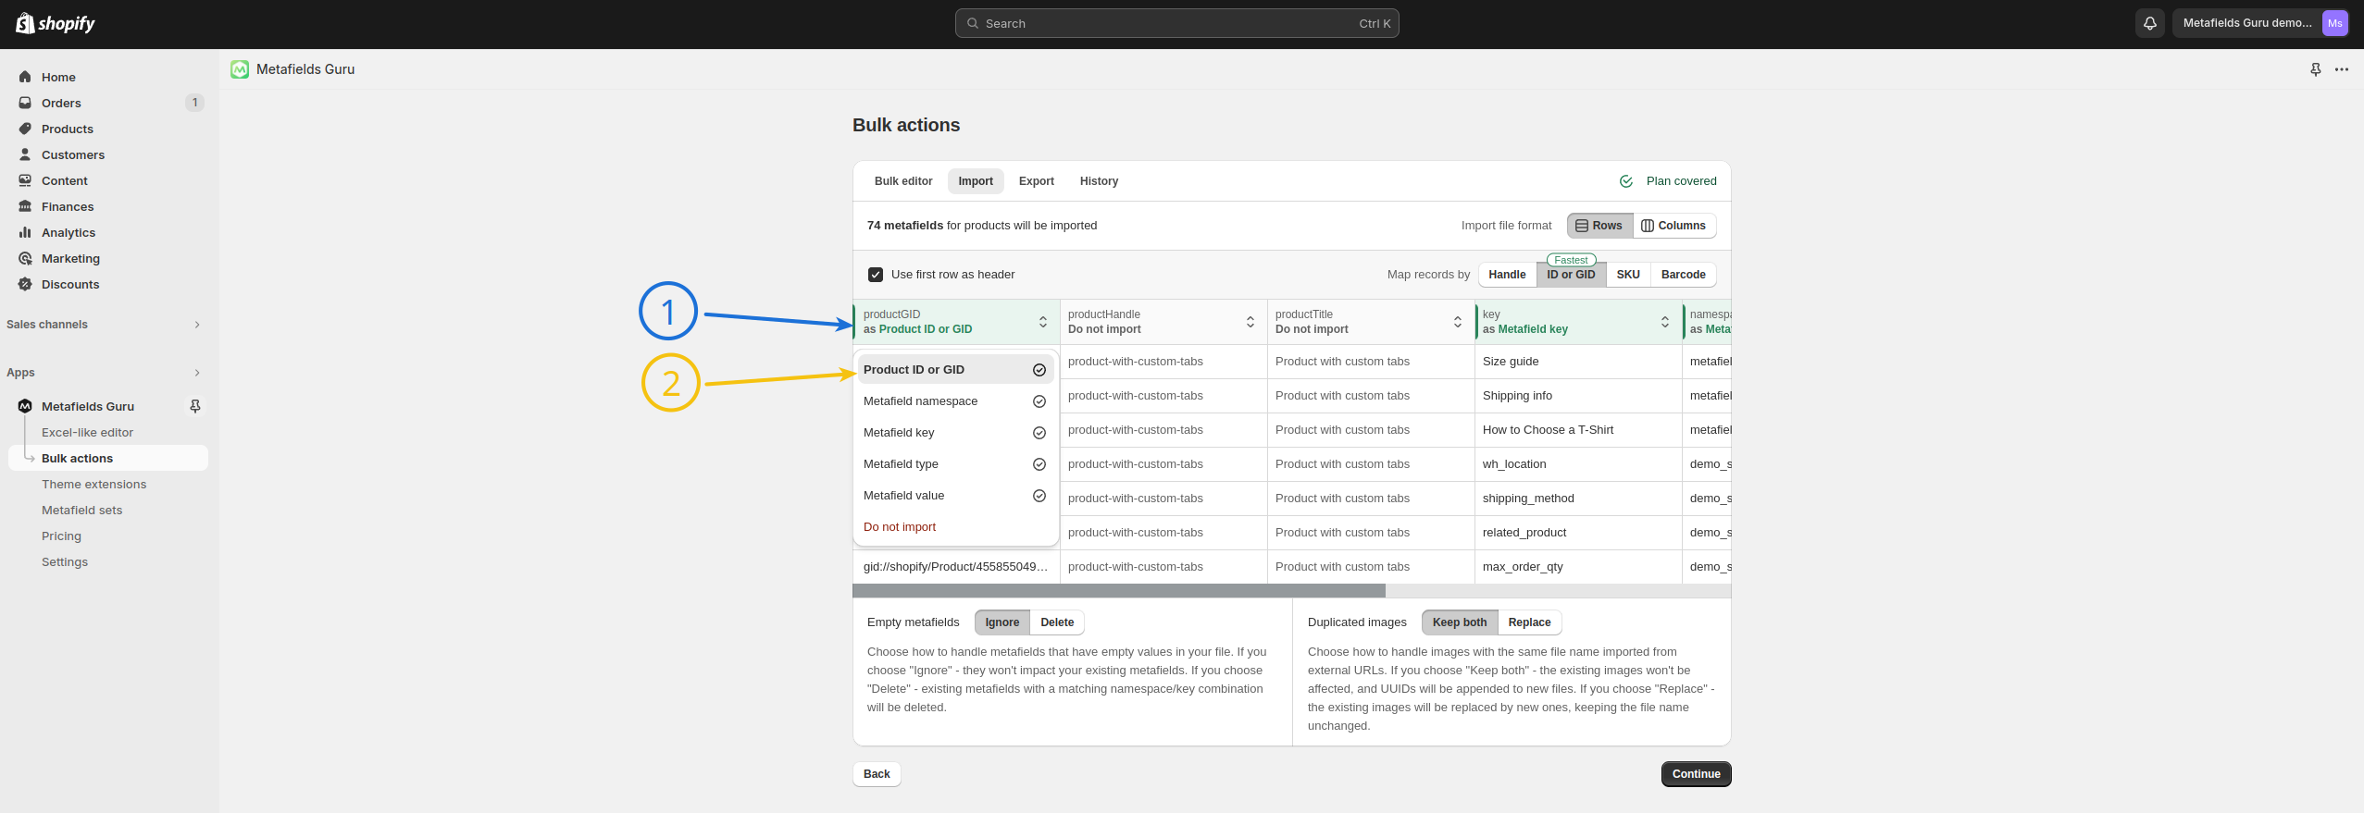Image resolution: width=2364 pixels, height=813 pixels.
Task: Choose Do not import option in list
Action: point(955,527)
